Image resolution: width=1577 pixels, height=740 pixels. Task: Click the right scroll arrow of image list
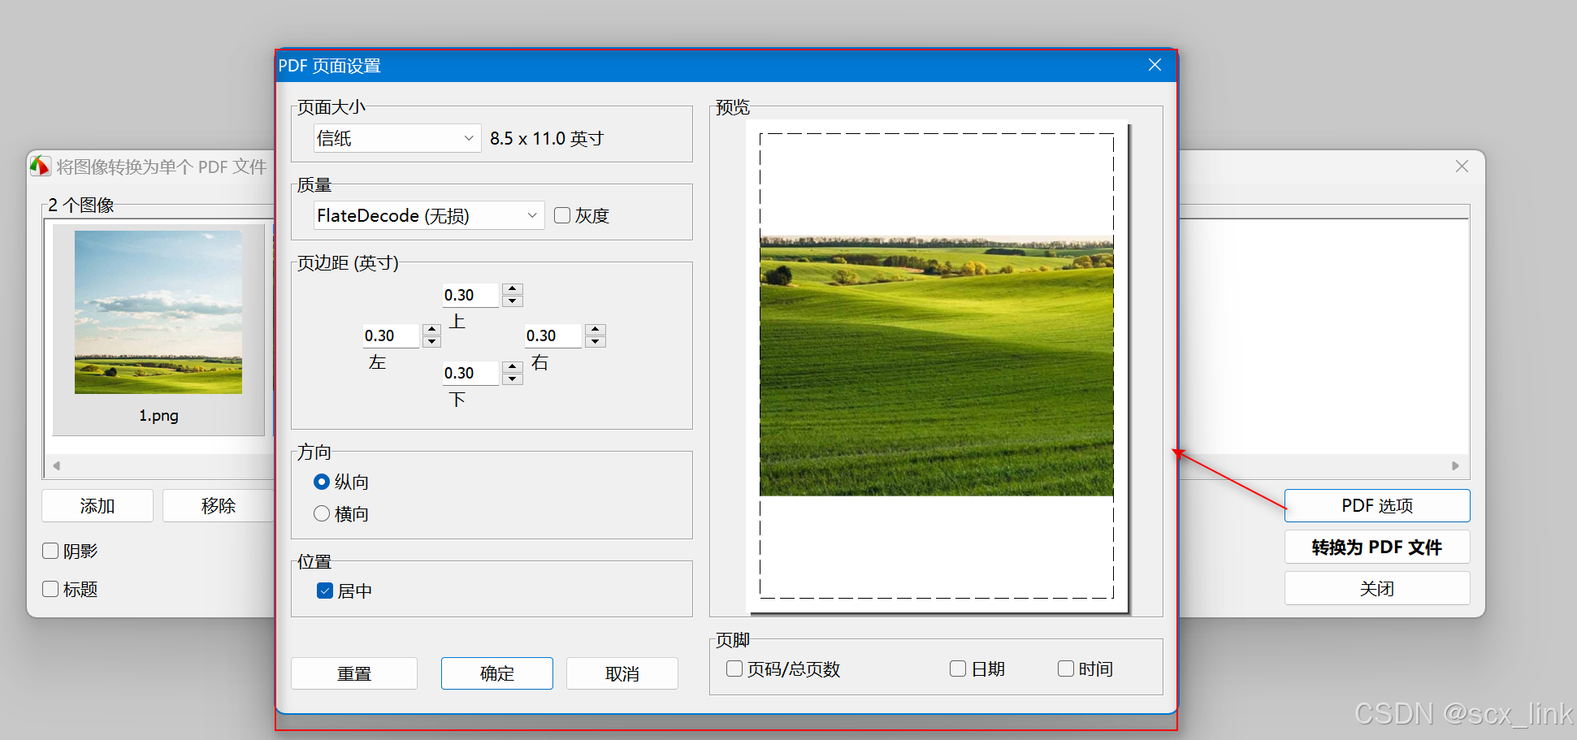1455,465
